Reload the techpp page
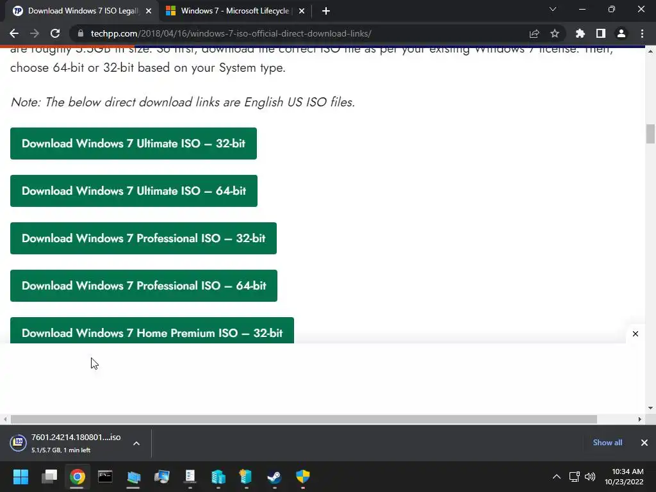This screenshot has height=492, width=656. (x=55, y=33)
